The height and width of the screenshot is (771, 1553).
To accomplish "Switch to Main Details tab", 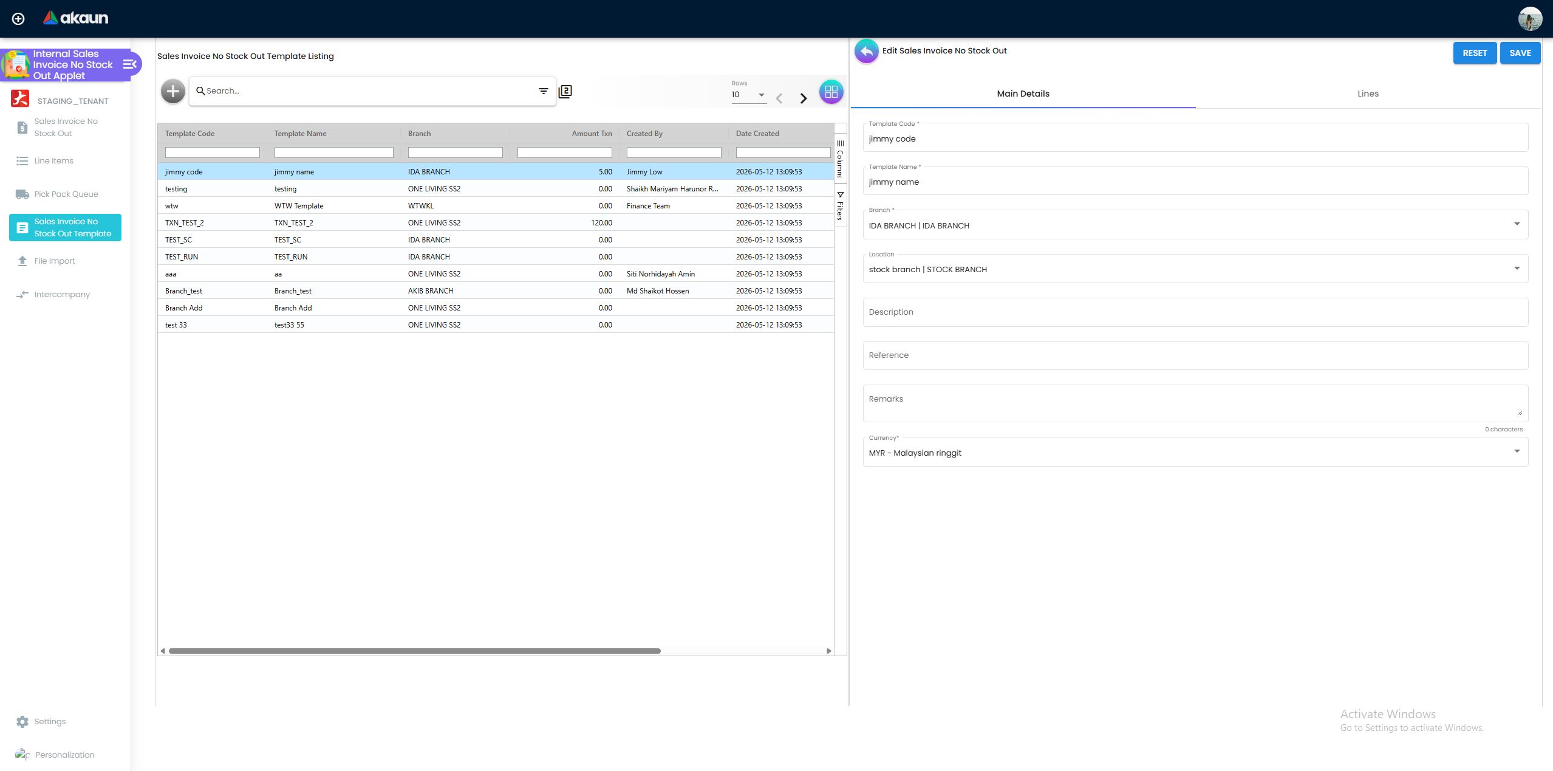I will (1023, 94).
